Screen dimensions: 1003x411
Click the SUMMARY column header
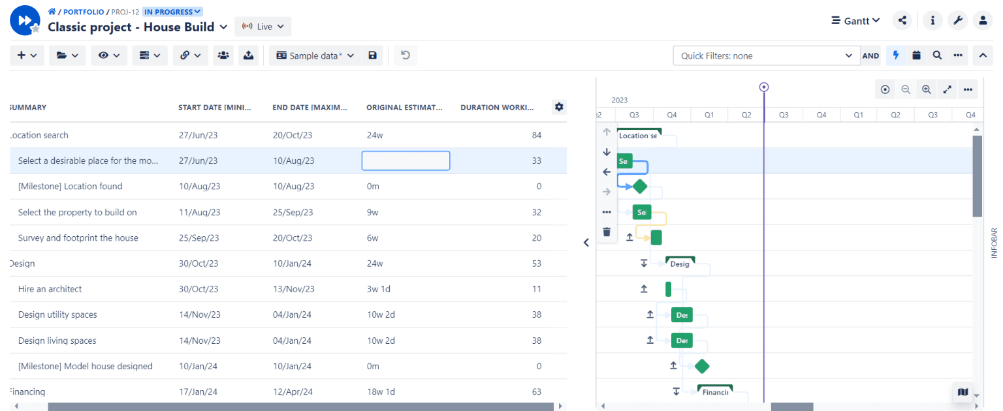(28, 108)
